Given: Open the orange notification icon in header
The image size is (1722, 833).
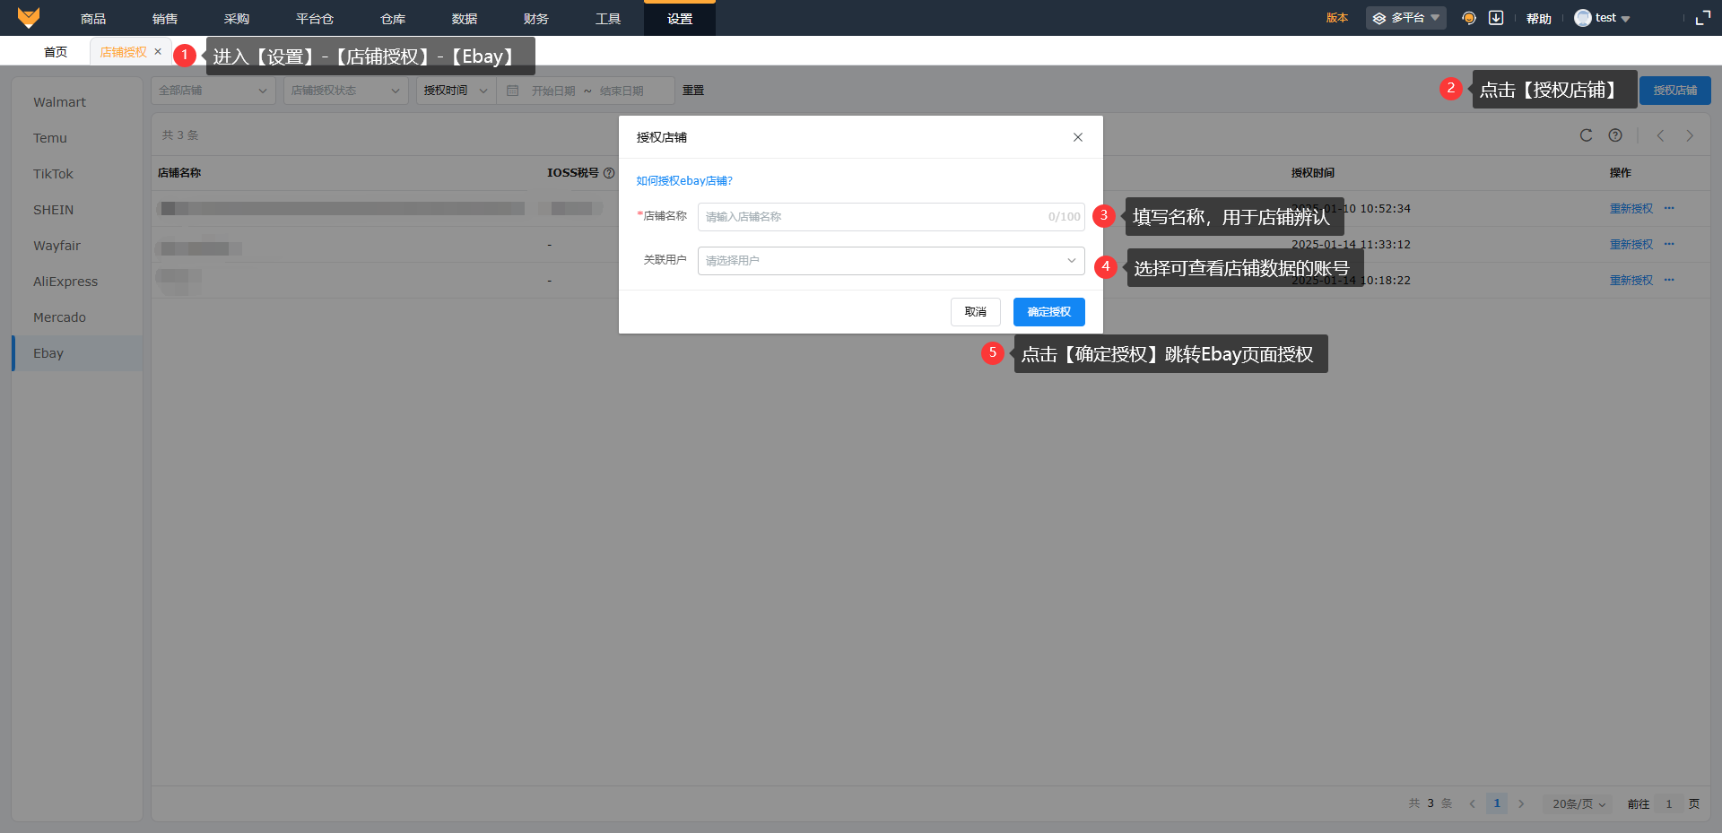Looking at the screenshot, I should click(x=1469, y=18).
